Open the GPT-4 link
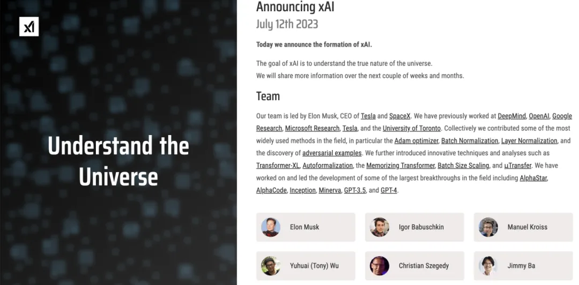 pyautogui.click(x=389, y=190)
